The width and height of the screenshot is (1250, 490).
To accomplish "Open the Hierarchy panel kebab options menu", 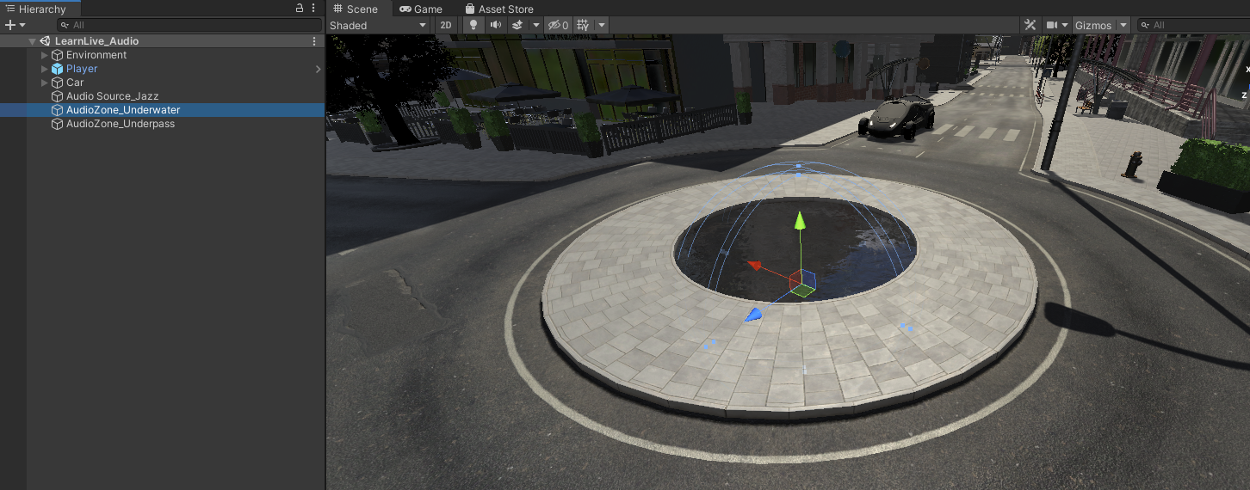I will pos(313,8).
